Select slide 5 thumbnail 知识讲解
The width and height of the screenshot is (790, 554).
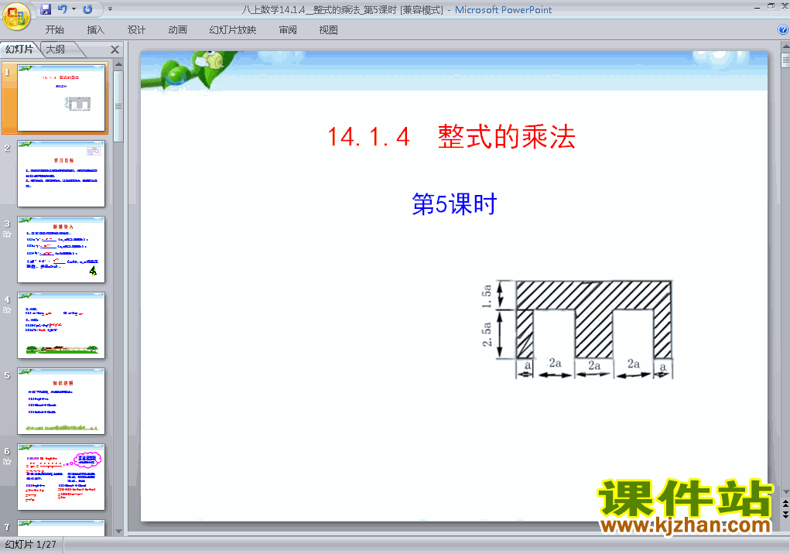click(x=61, y=402)
